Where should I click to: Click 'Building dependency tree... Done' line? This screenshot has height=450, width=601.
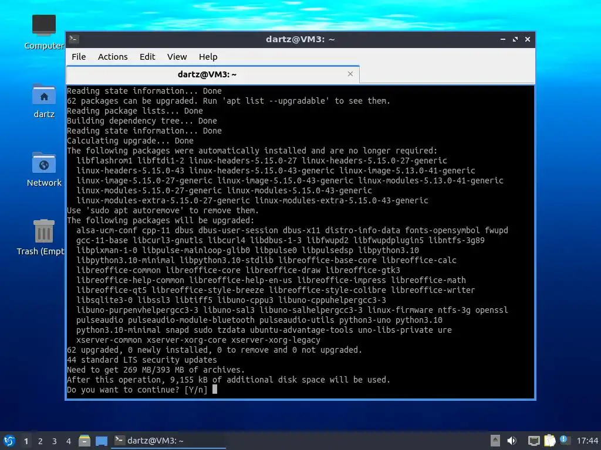(x=142, y=121)
